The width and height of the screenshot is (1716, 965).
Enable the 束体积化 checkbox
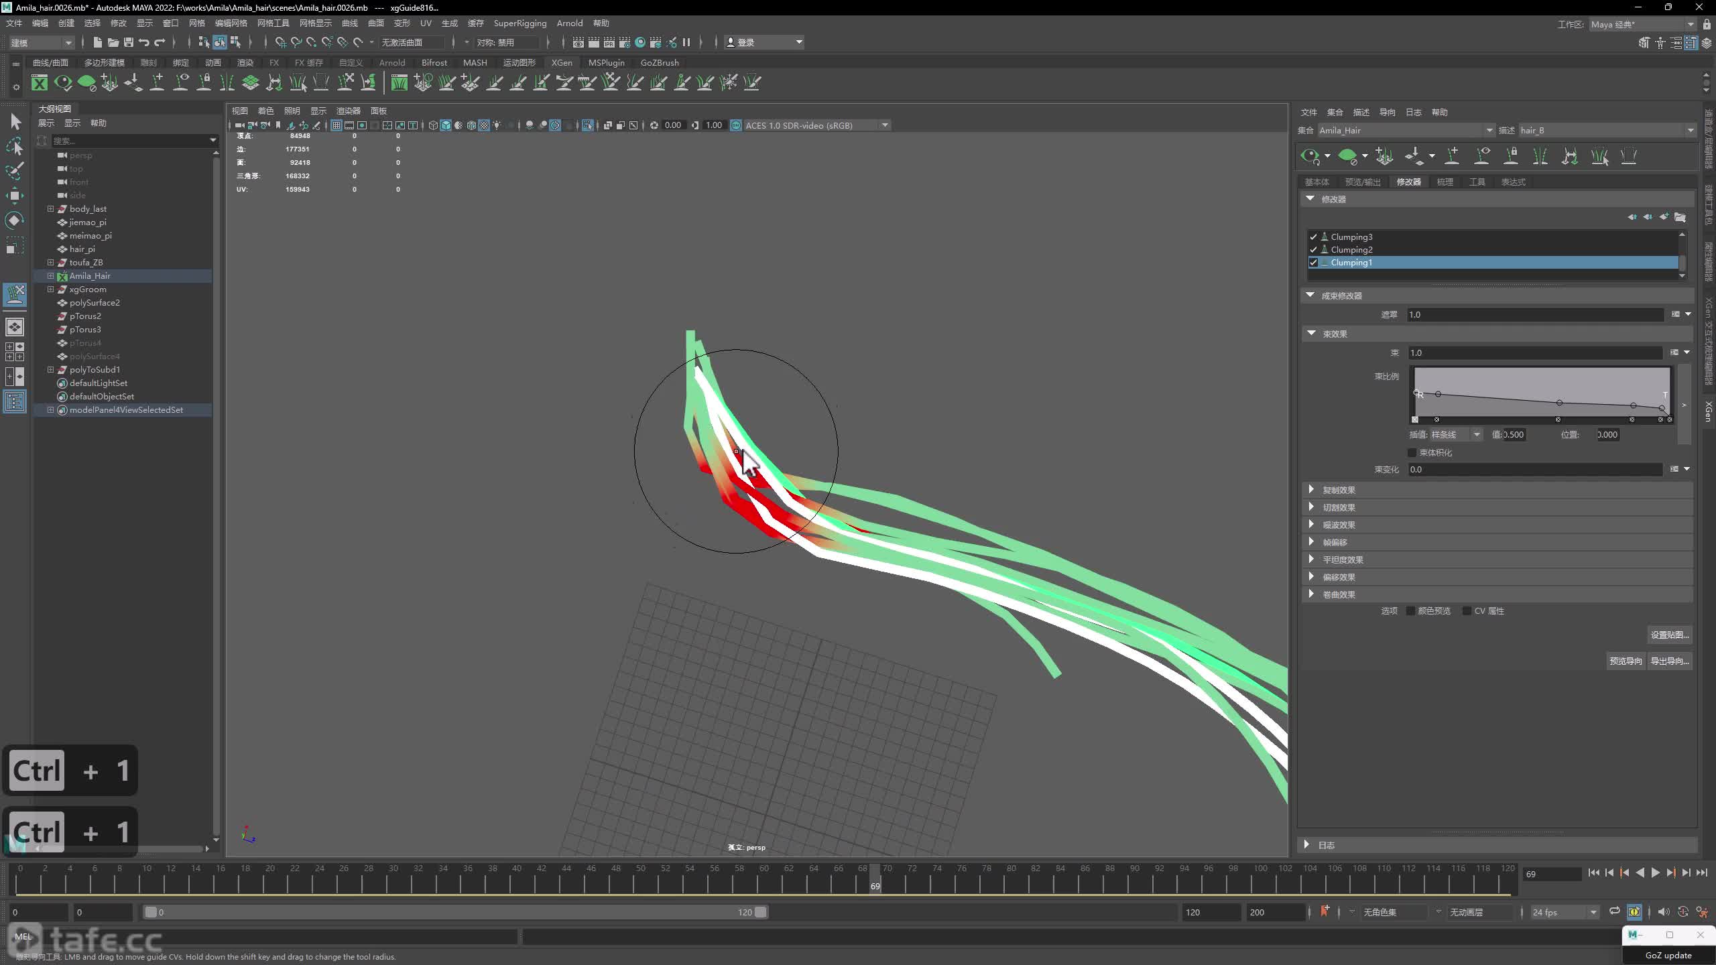(1412, 453)
